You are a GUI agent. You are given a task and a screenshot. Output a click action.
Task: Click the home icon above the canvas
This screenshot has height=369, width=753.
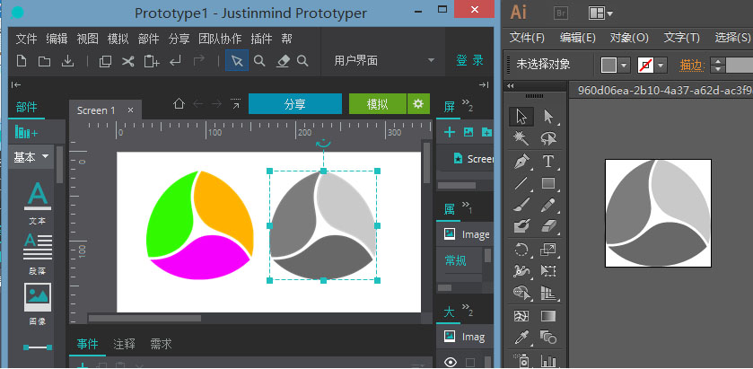point(179,103)
